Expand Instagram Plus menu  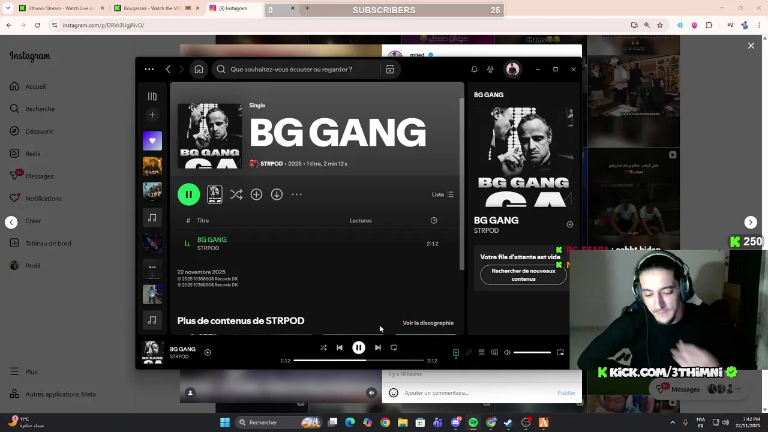click(x=23, y=372)
